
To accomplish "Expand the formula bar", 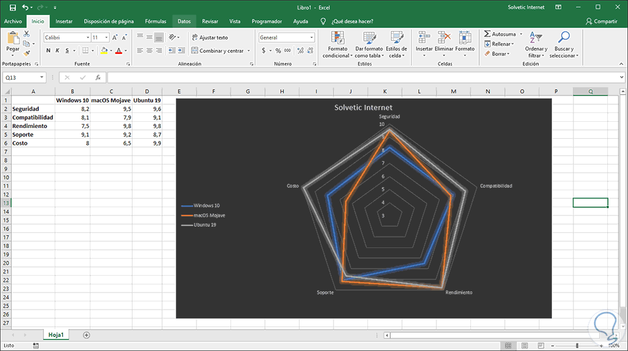I will coord(621,78).
